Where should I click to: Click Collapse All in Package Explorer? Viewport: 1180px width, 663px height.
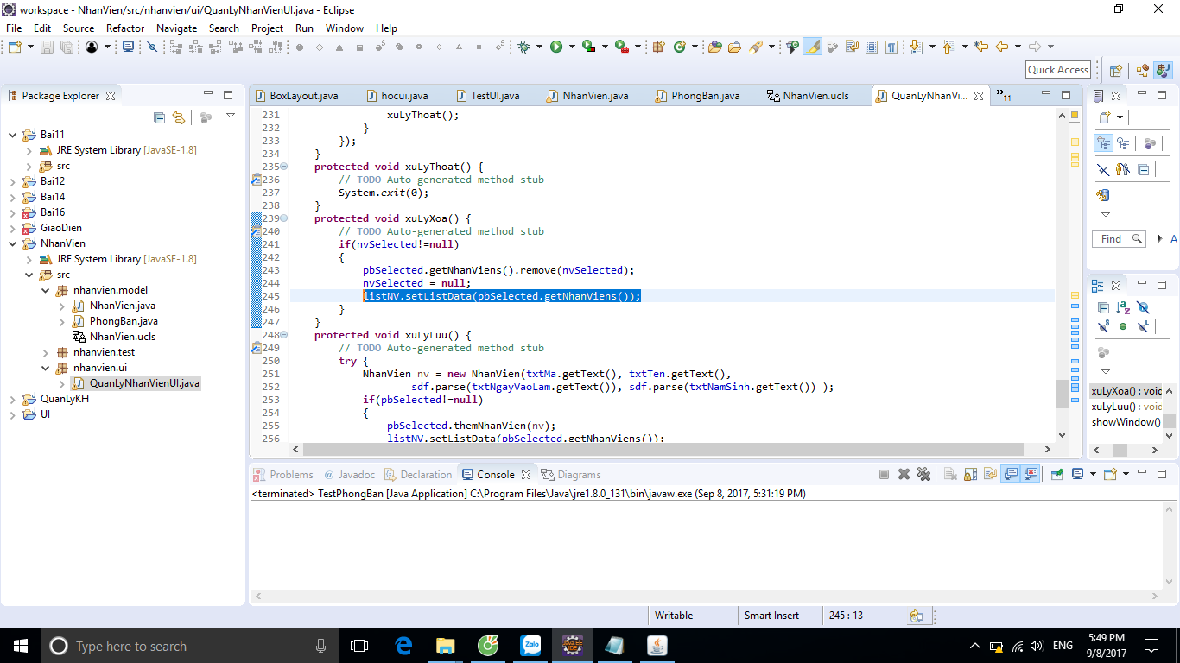tap(159, 117)
